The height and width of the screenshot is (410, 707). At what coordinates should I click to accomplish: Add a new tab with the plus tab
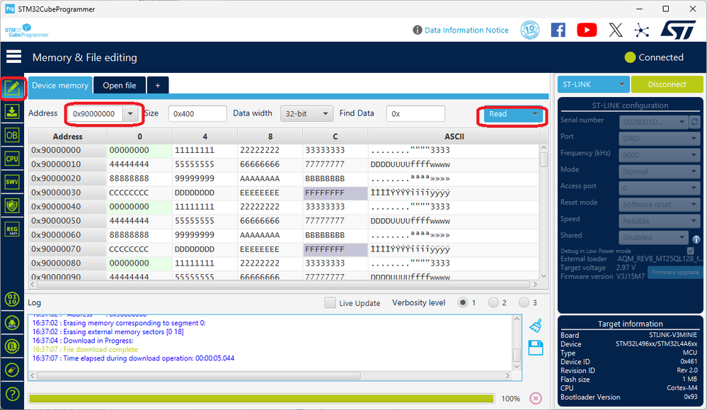pos(158,85)
